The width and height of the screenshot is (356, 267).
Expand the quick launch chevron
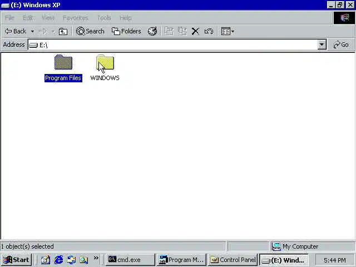click(x=96, y=258)
